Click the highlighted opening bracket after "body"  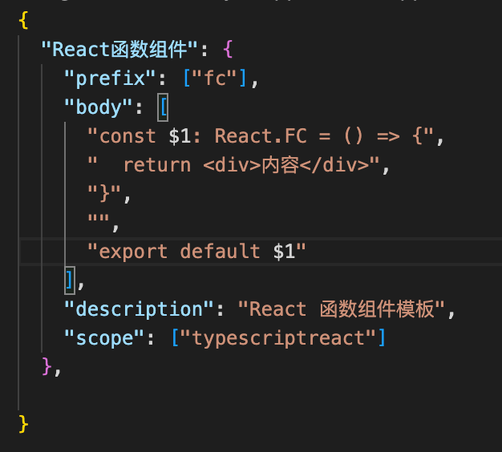point(163,107)
